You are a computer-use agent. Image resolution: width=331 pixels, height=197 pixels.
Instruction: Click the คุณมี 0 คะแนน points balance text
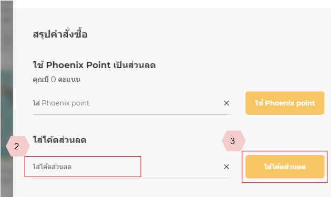coord(56,80)
